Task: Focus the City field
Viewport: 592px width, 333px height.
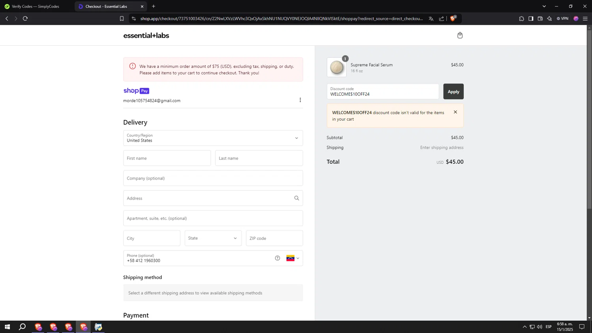Action: point(152,238)
